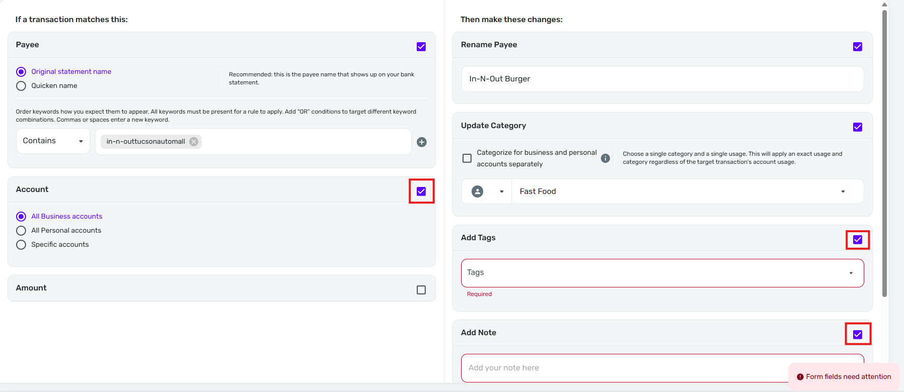Uncheck the Add Tags checkbox

tap(858, 240)
